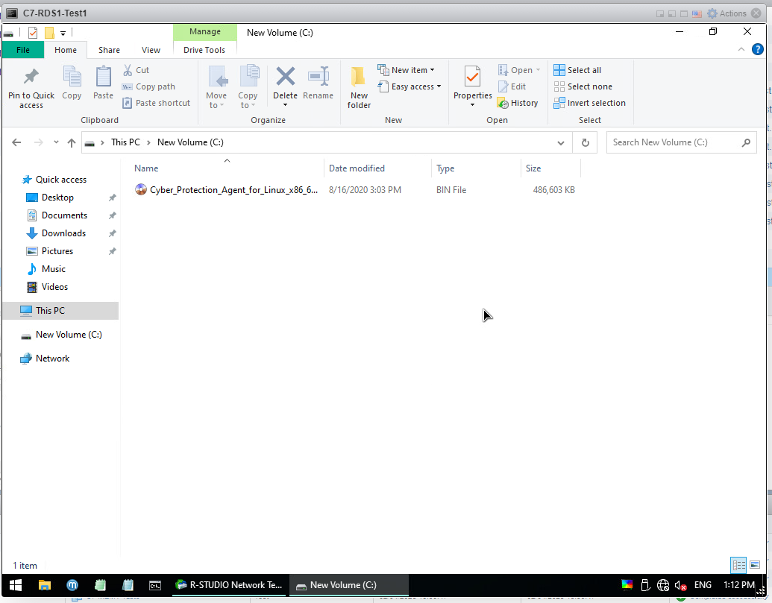
Task: Switch to large icons view
Action: point(755,565)
